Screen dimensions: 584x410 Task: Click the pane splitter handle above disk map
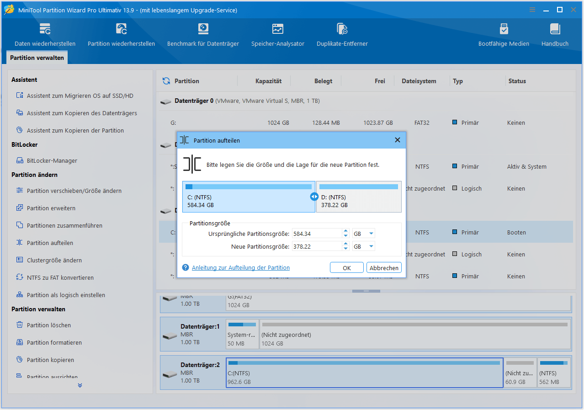(366, 291)
